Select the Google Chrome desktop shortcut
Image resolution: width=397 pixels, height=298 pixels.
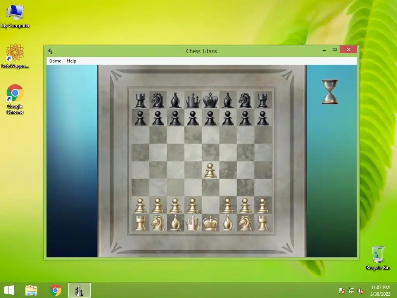15,99
